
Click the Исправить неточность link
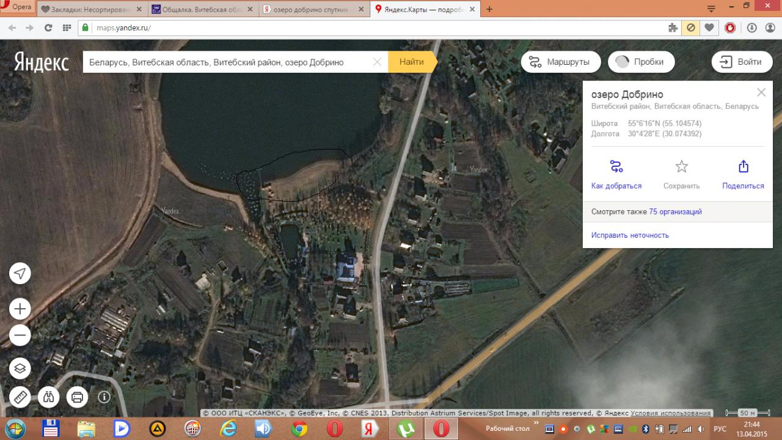pyautogui.click(x=630, y=235)
